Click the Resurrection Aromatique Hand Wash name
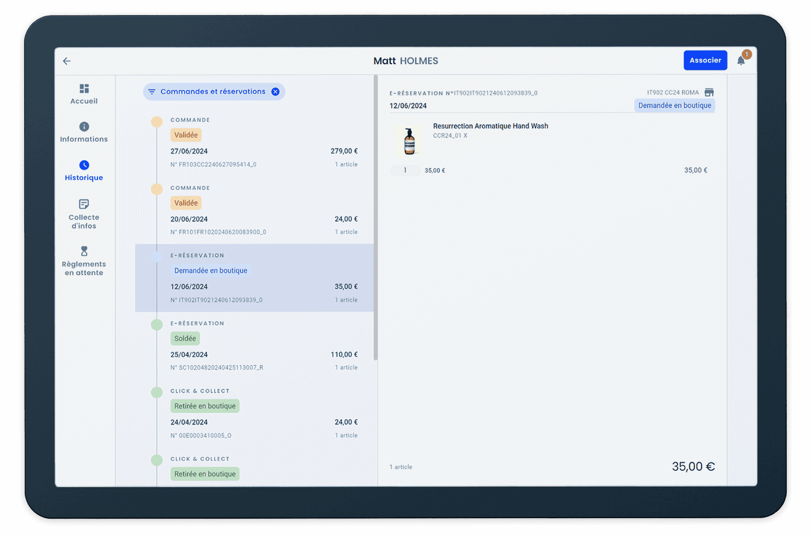Screen dimensions: 811x535 tap(490, 126)
